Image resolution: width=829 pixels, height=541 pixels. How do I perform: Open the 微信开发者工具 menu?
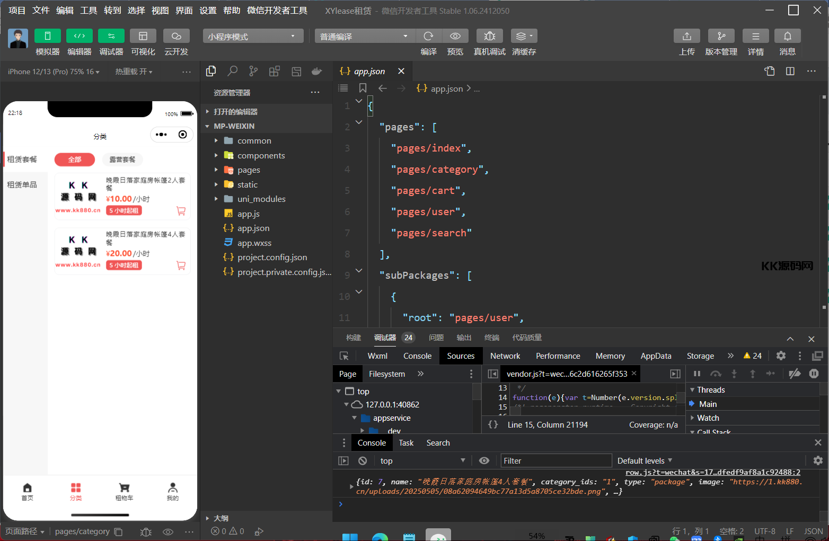click(277, 11)
